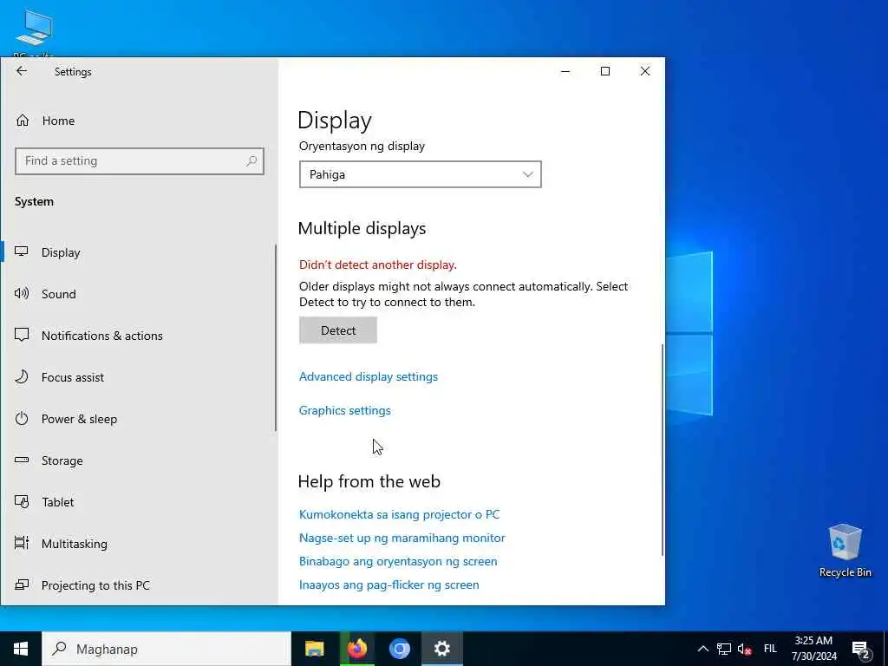Click the Notifications speech bubble icon
Image resolution: width=888 pixels, height=666 pixels.
[22, 335]
